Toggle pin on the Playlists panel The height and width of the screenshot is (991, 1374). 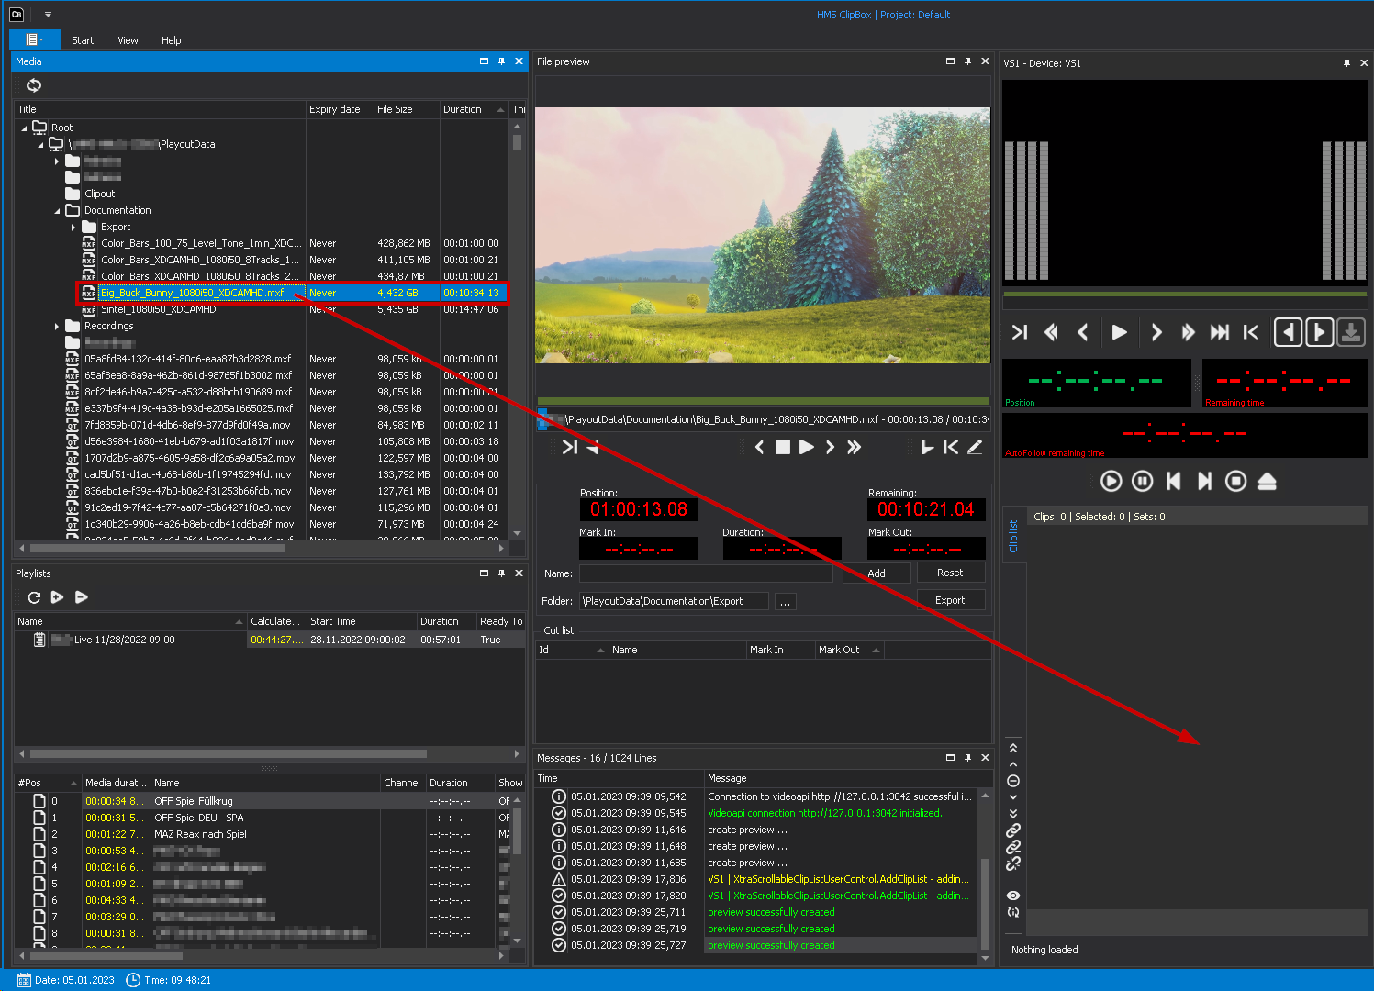pyautogui.click(x=501, y=573)
